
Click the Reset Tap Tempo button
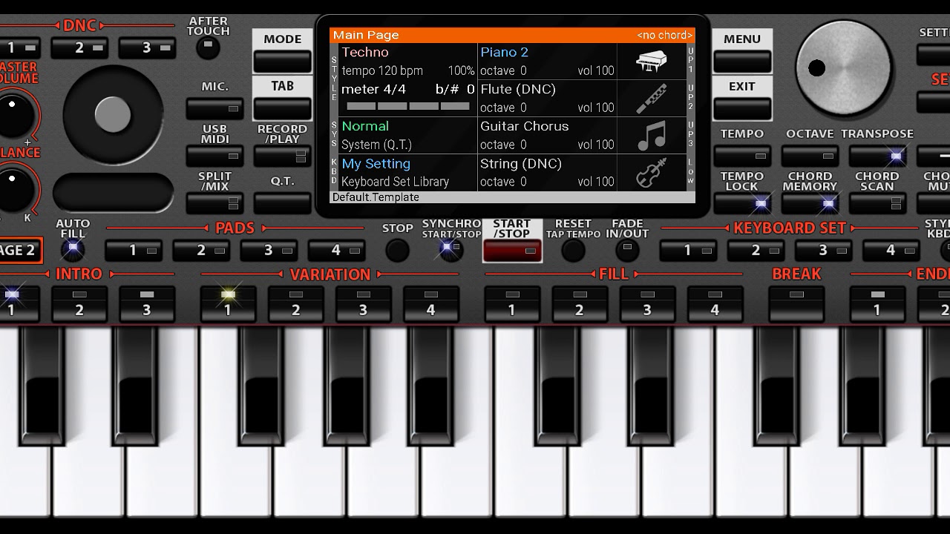pos(573,250)
